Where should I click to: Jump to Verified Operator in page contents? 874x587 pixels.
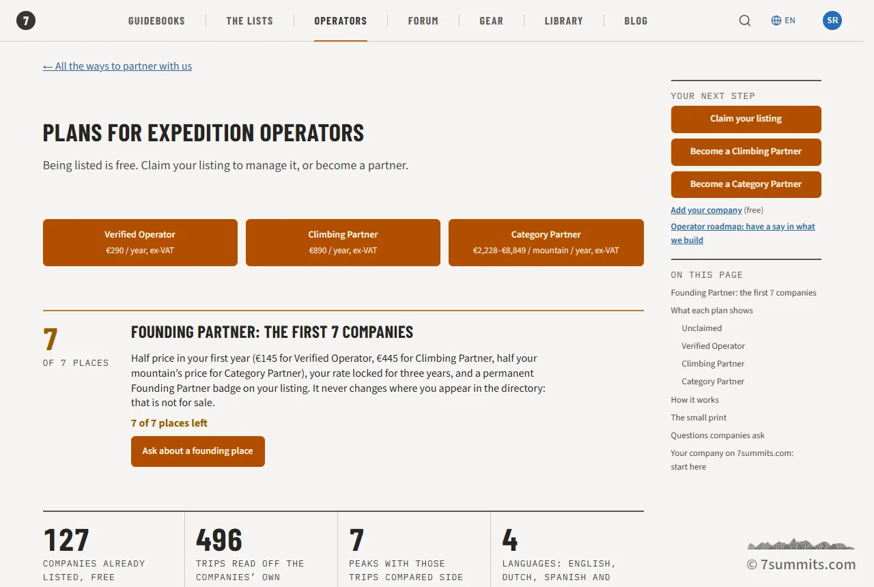click(x=713, y=346)
